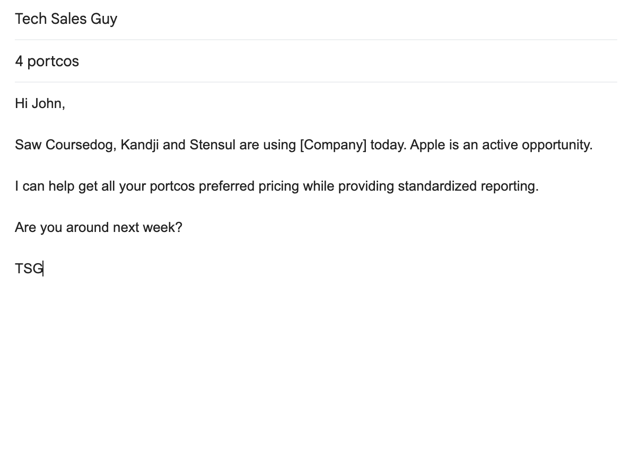Click the recipient field showing Tech Sales Guy
Image resolution: width=630 pixels, height=465 pixels.
click(x=316, y=19)
